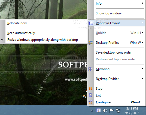Screen dimensions: 146x115
Task: Choose Show log window
Action: pos(116,13)
